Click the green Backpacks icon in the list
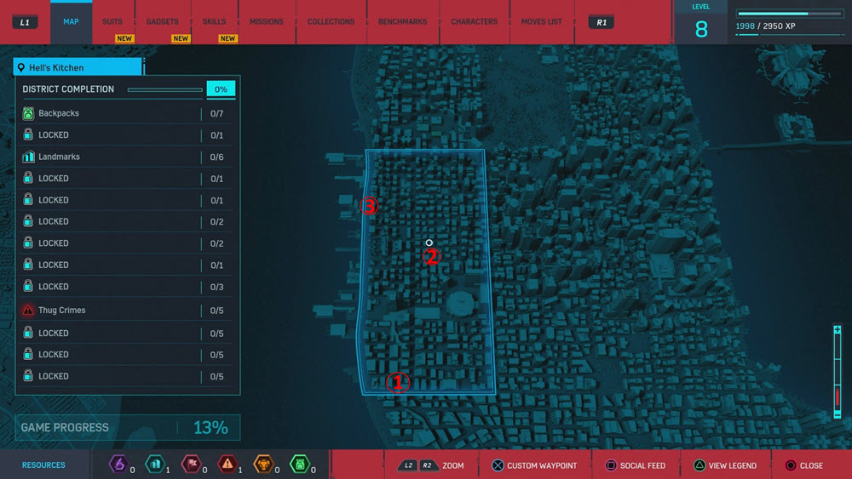852x479 pixels. pyautogui.click(x=28, y=113)
